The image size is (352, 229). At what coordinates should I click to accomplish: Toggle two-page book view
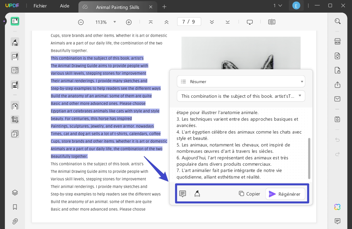(272, 22)
